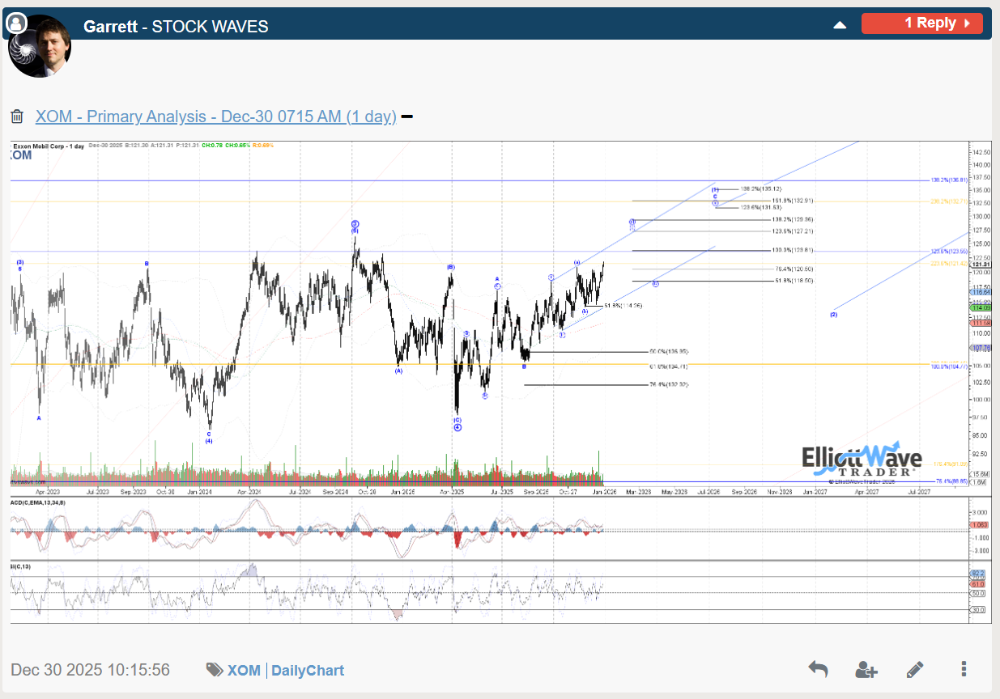This screenshot has height=699, width=1000.
Task: Click the ElliottWave Trader logo on the chart
Action: [862, 460]
